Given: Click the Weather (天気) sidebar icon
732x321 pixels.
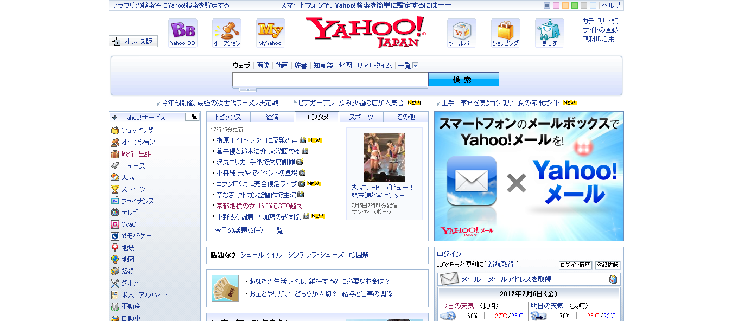Looking at the screenshot, I should coord(115,177).
